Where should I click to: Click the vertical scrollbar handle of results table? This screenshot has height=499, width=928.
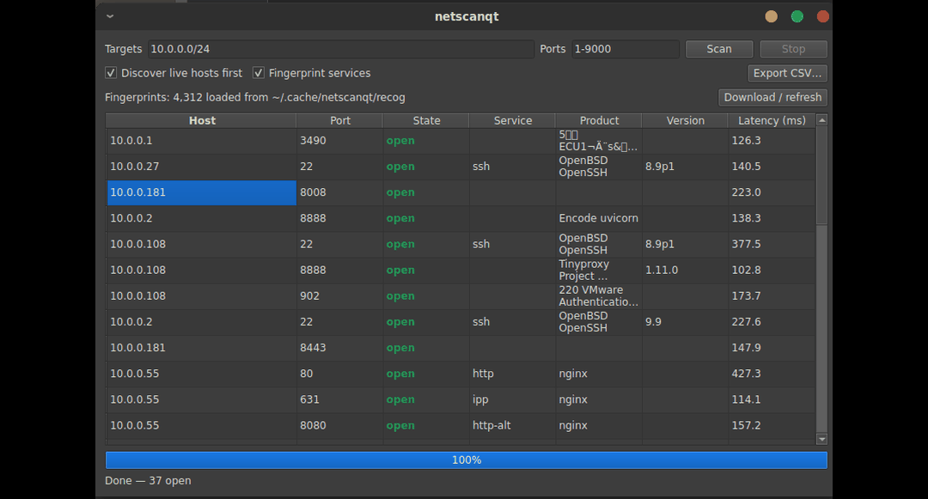(x=821, y=175)
